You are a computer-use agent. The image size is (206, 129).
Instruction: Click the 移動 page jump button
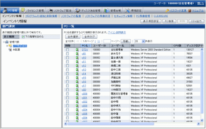[126, 41]
